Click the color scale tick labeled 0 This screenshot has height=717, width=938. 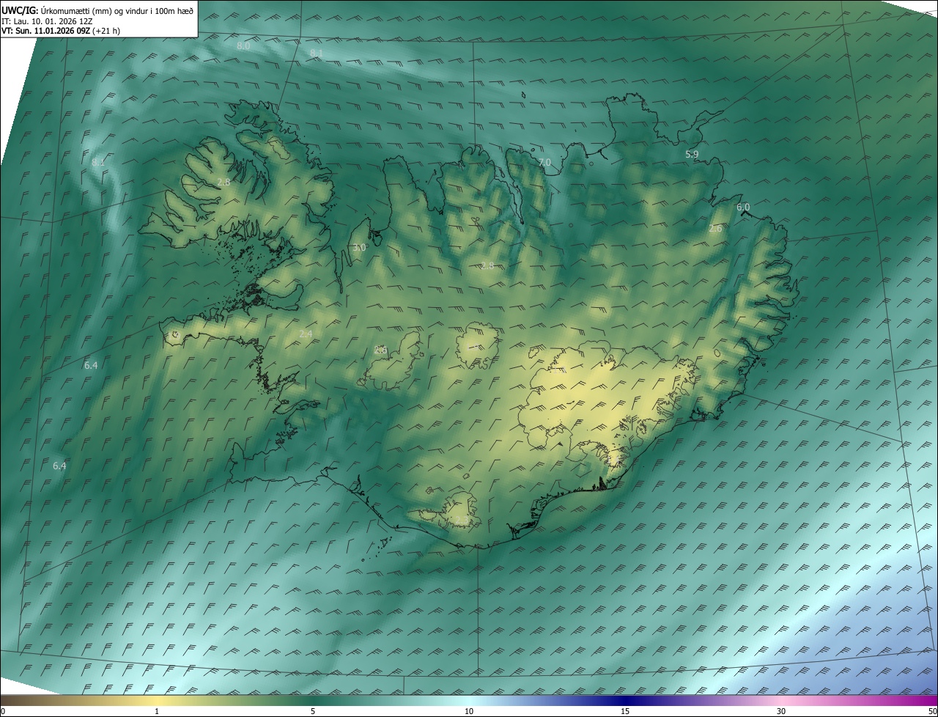pos(3,711)
